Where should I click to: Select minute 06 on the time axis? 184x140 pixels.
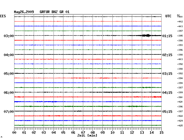73,133
